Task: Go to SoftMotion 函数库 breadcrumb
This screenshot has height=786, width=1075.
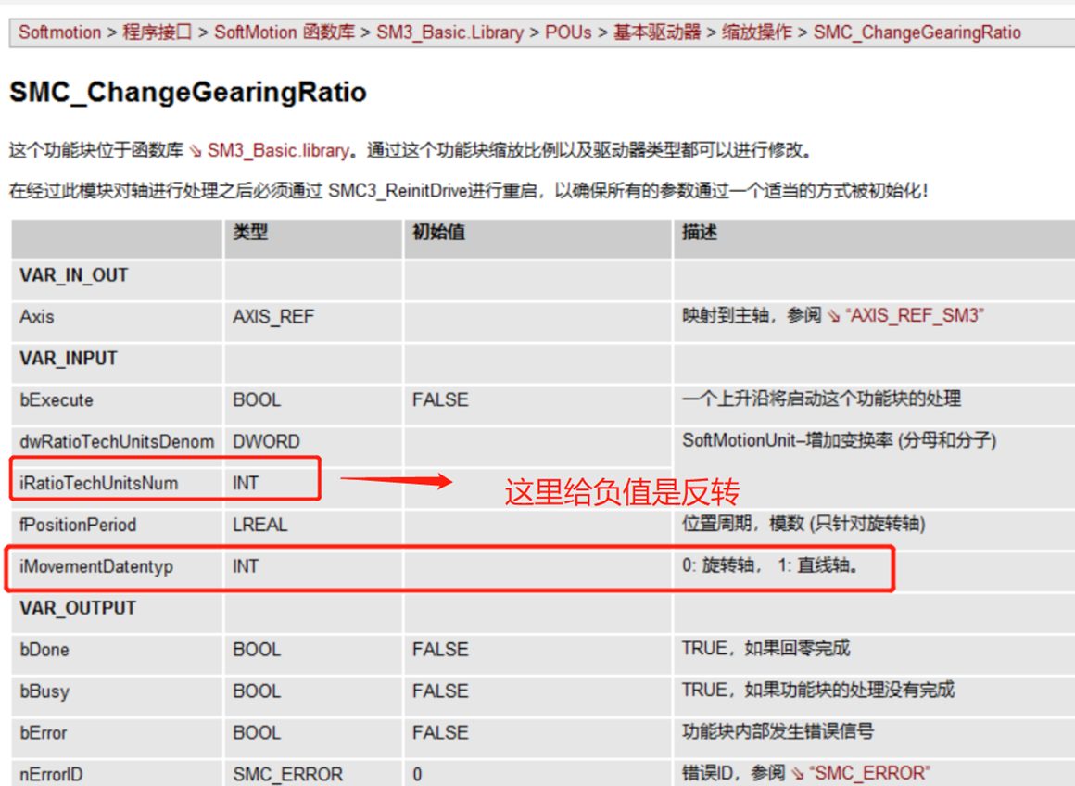Action: 285,32
